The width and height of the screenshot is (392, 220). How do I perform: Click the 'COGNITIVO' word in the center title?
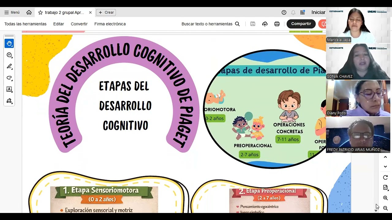point(126,126)
